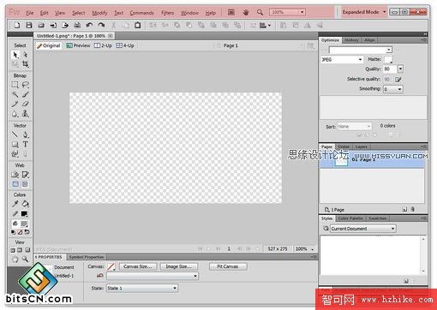Select the Lasso tool
The image size is (437, 310).
coord(26,85)
